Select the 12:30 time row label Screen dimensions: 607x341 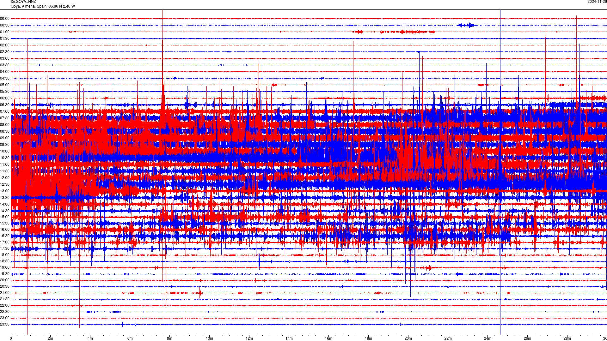point(5,184)
